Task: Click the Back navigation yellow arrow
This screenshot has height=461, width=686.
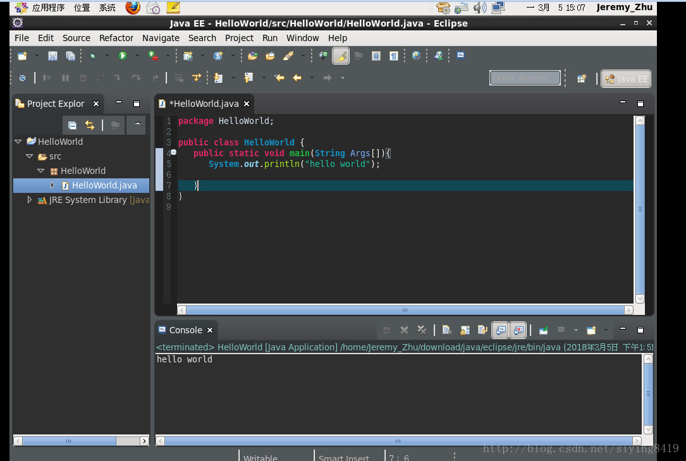Action: tap(297, 78)
